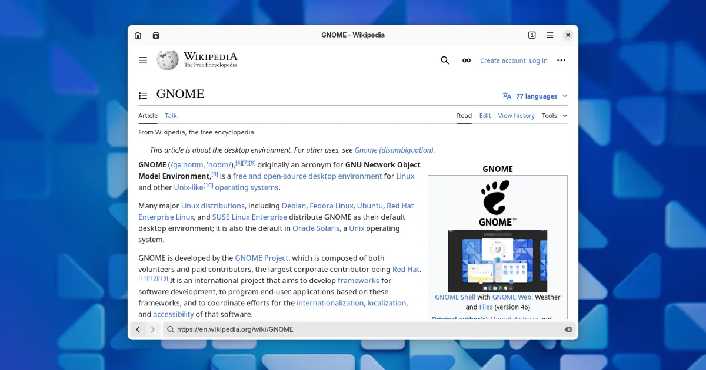
Task: Click the Wikipedia globe logo
Action: click(168, 60)
